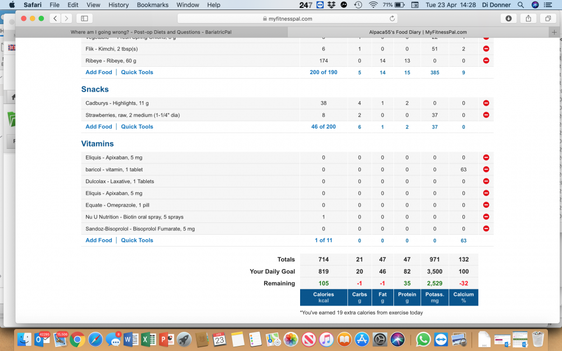This screenshot has width=562, height=351.
Task: Reload the myfitnesspal page
Action: [x=392, y=19]
